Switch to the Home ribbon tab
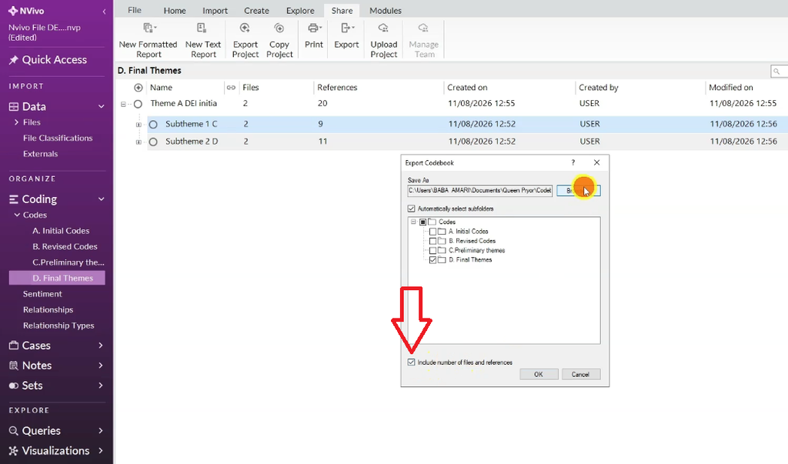The image size is (788, 464). click(175, 11)
